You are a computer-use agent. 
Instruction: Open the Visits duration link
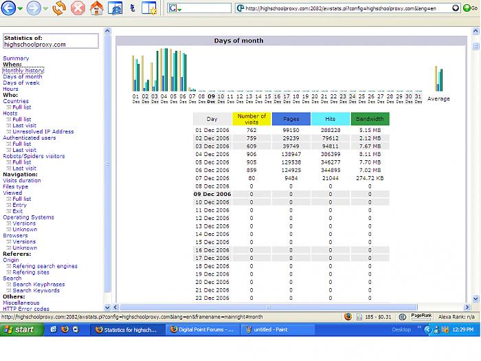(x=22, y=181)
